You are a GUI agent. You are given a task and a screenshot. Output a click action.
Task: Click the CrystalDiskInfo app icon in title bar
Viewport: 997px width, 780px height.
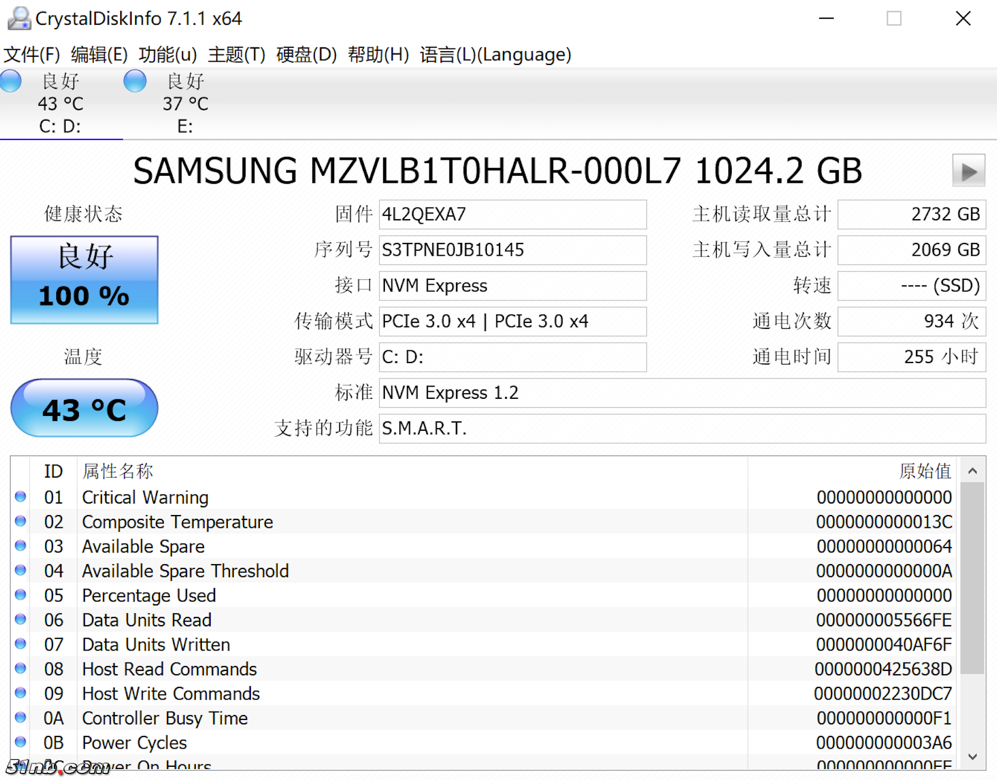19,18
